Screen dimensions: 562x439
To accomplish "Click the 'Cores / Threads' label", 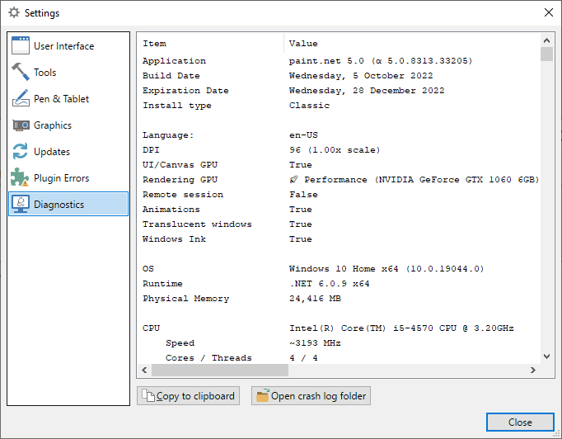I will [x=208, y=358].
